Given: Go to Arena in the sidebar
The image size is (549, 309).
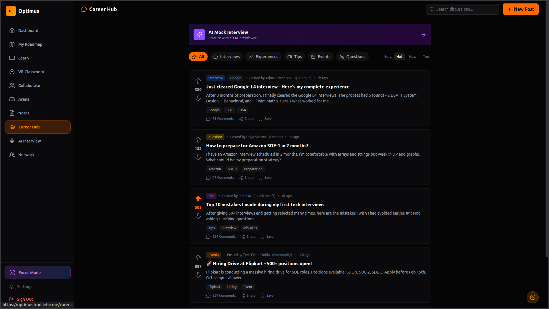Looking at the screenshot, I should click(x=24, y=99).
